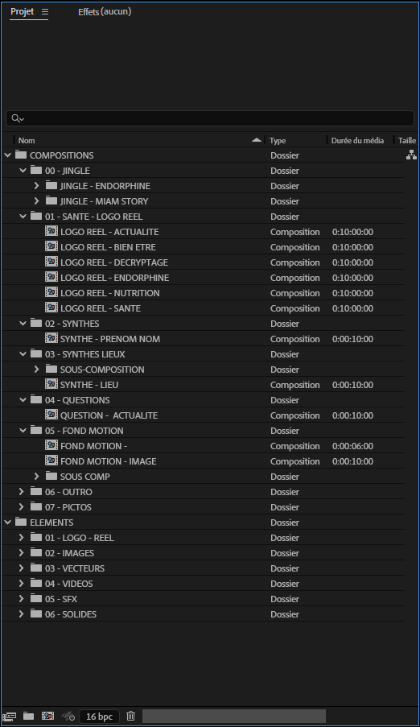This screenshot has width=420, height=727.
Task: Click the ELEMENTS folder icon
Action: pyautogui.click(x=21, y=522)
